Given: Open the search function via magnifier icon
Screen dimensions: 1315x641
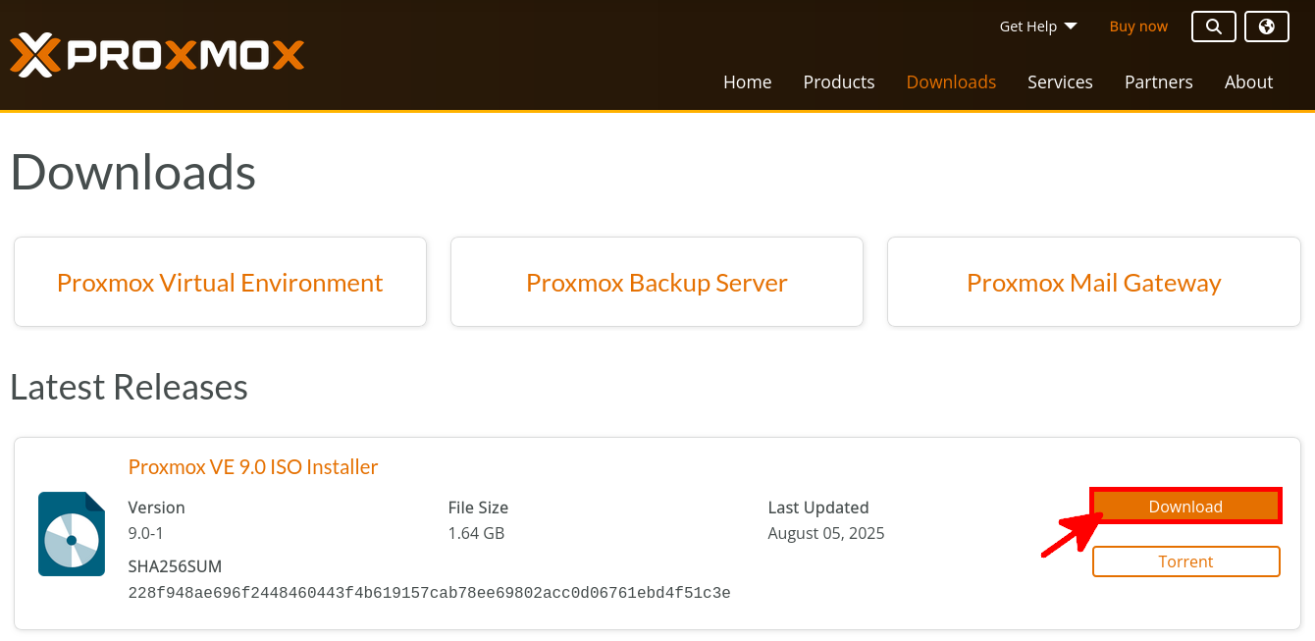Looking at the screenshot, I should coord(1213,27).
